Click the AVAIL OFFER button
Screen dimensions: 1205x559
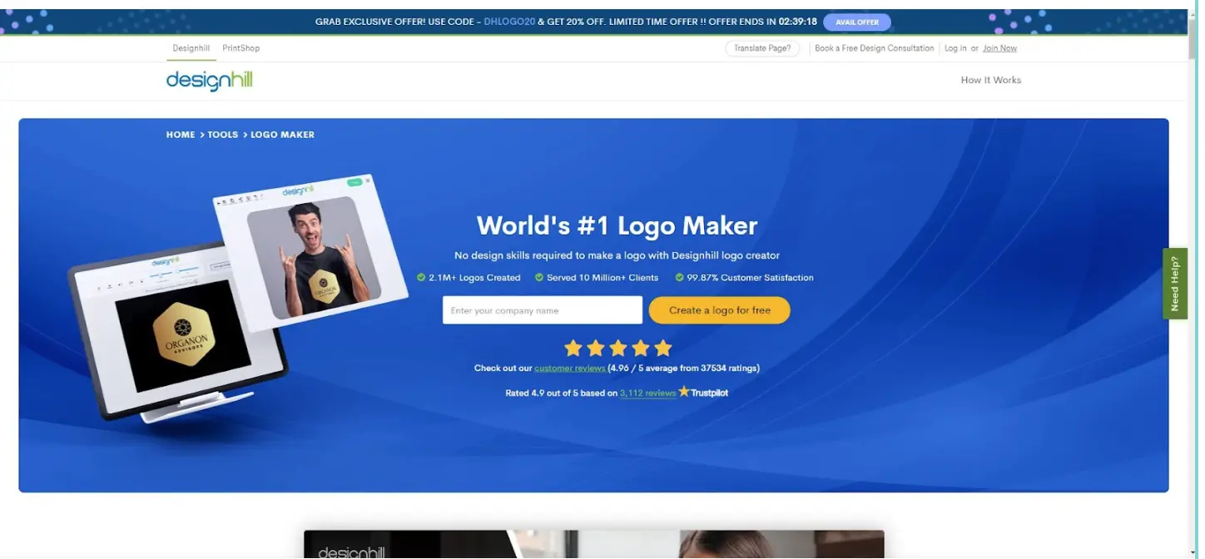tap(856, 22)
